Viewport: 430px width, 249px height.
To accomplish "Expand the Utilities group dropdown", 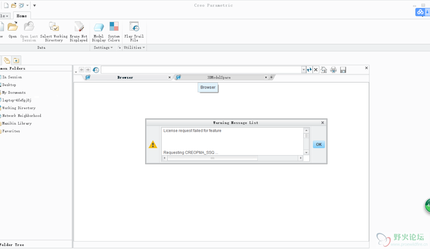I will click(134, 48).
